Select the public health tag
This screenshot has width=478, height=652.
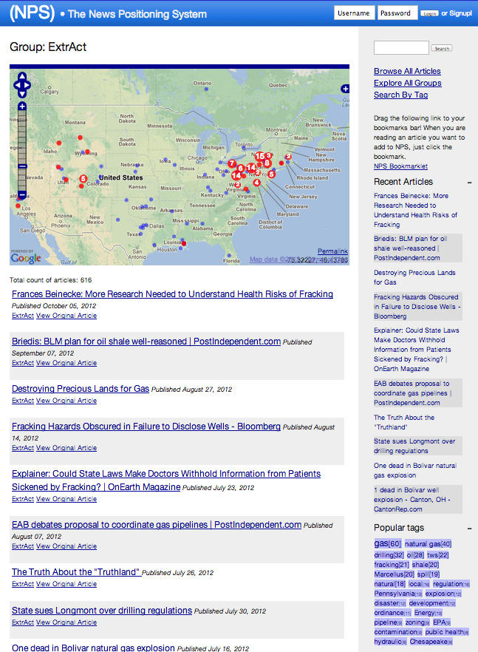[x=447, y=632]
